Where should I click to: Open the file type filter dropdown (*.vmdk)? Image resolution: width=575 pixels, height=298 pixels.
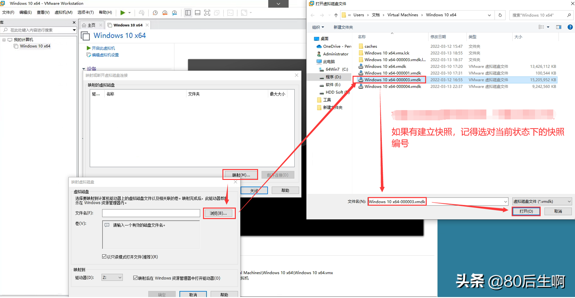542,201
